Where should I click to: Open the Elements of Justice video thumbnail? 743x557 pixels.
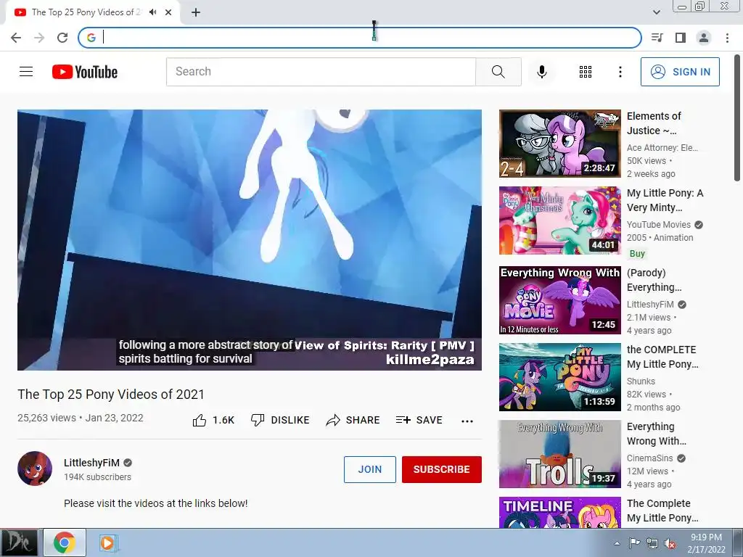(x=559, y=144)
